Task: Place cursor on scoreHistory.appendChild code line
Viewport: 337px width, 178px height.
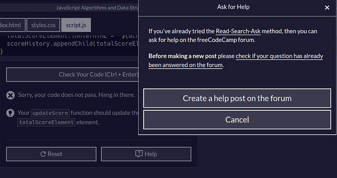Action: (73, 44)
